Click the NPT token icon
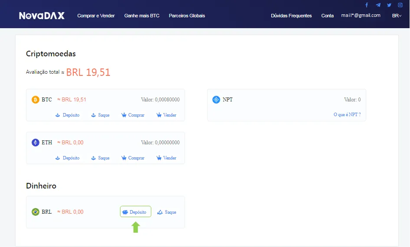 click(216, 100)
